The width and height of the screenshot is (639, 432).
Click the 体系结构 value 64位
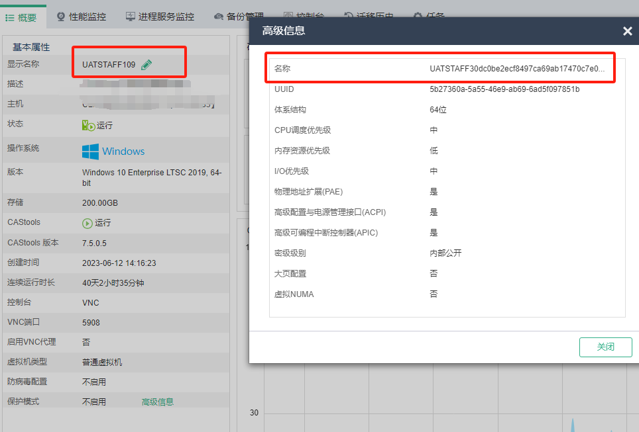point(438,109)
